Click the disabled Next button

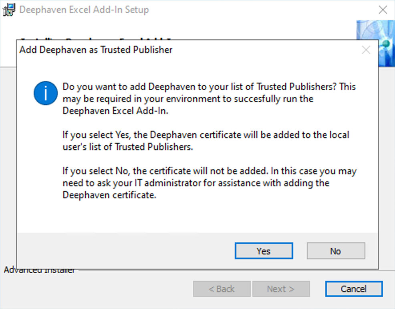coord(281,289)
